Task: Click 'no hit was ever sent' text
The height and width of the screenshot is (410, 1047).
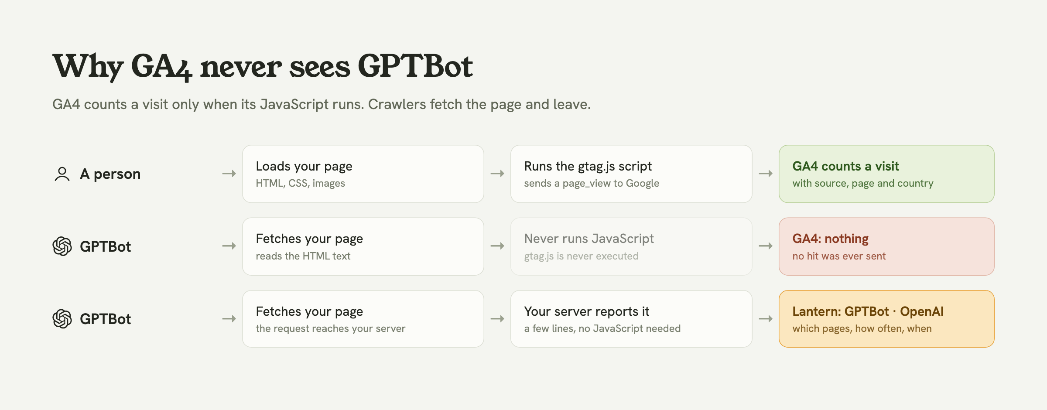Action: pos(839,256)
